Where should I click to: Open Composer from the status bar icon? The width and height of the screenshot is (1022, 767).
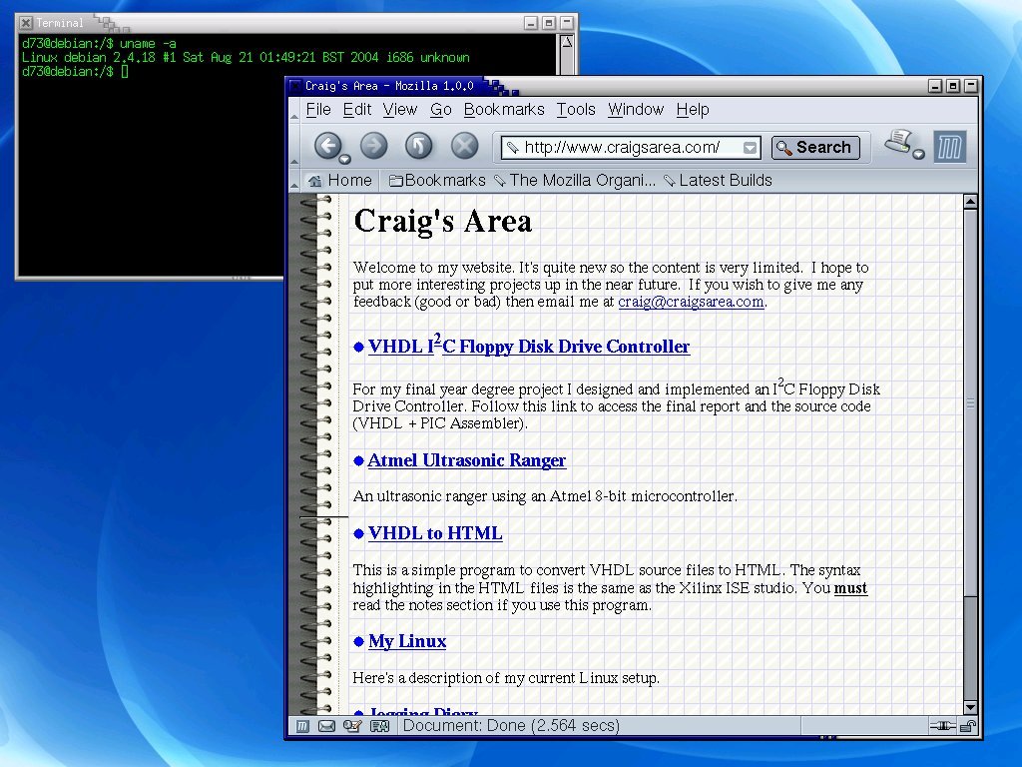click(x=352, y=726)
